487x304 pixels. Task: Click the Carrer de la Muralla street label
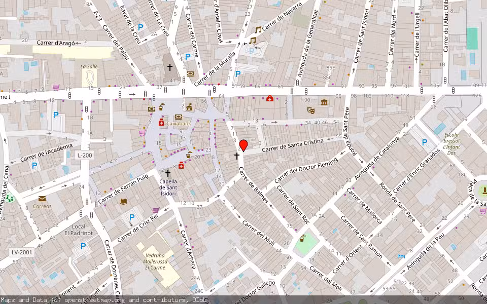(215, 69)
